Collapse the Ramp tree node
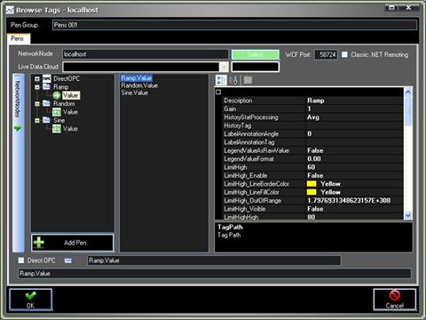 (37, 87)
